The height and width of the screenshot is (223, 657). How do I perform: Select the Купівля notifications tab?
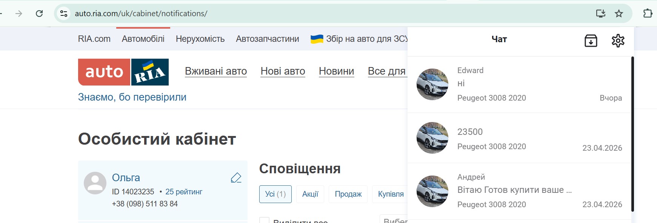(390, 194)
